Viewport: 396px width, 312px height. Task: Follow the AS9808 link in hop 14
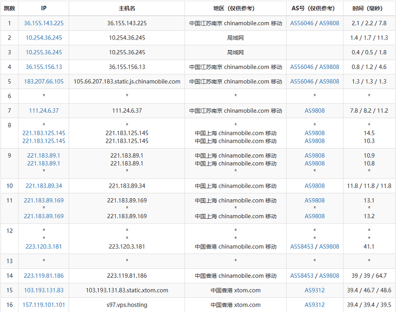click(329, 276)
